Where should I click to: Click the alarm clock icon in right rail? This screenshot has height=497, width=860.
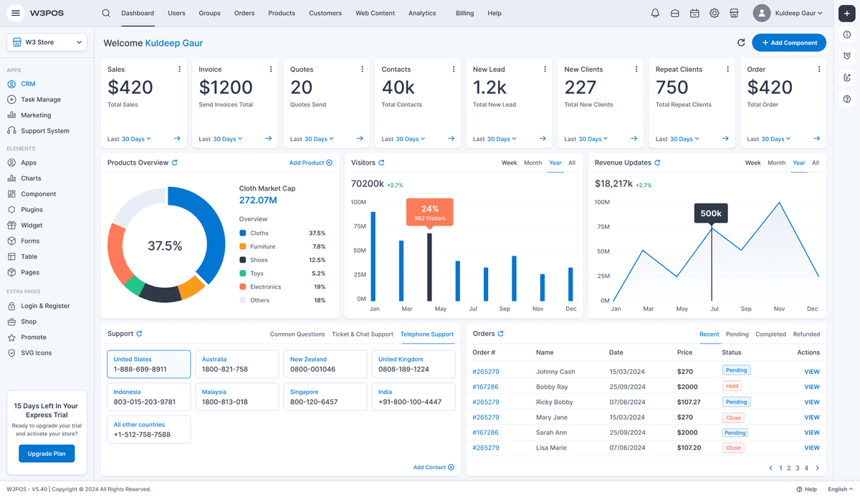[x=847, y=56]
